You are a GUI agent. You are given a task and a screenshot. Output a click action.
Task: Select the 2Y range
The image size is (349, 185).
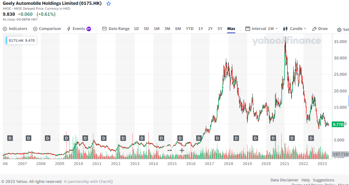(210, 29)
